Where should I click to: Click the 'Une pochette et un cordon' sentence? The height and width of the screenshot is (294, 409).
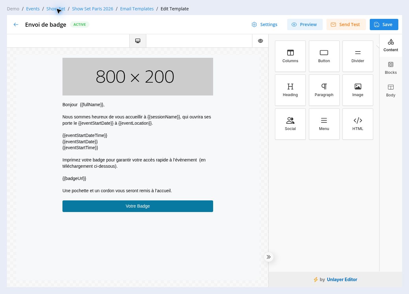point(117,191)
